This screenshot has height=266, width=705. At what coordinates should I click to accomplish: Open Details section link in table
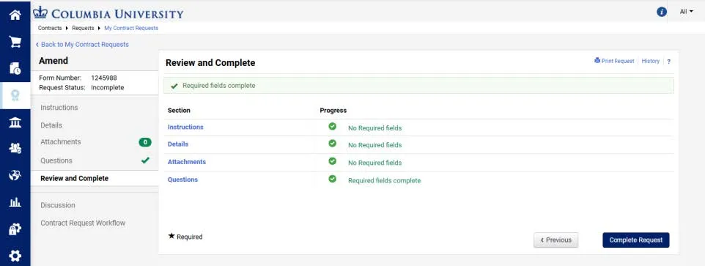[178, 144]
